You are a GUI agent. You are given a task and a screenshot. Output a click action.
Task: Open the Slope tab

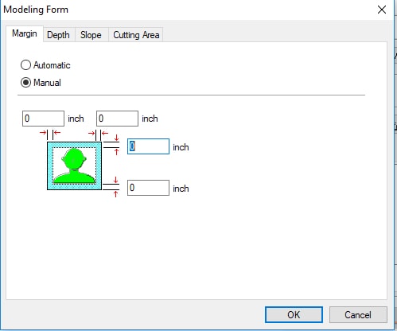tap(91, 35)
